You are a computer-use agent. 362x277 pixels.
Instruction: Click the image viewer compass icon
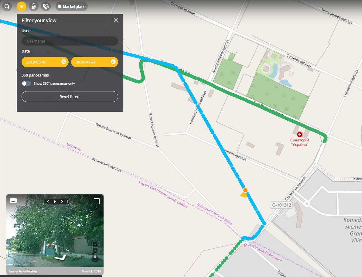(x=95, y=258)
